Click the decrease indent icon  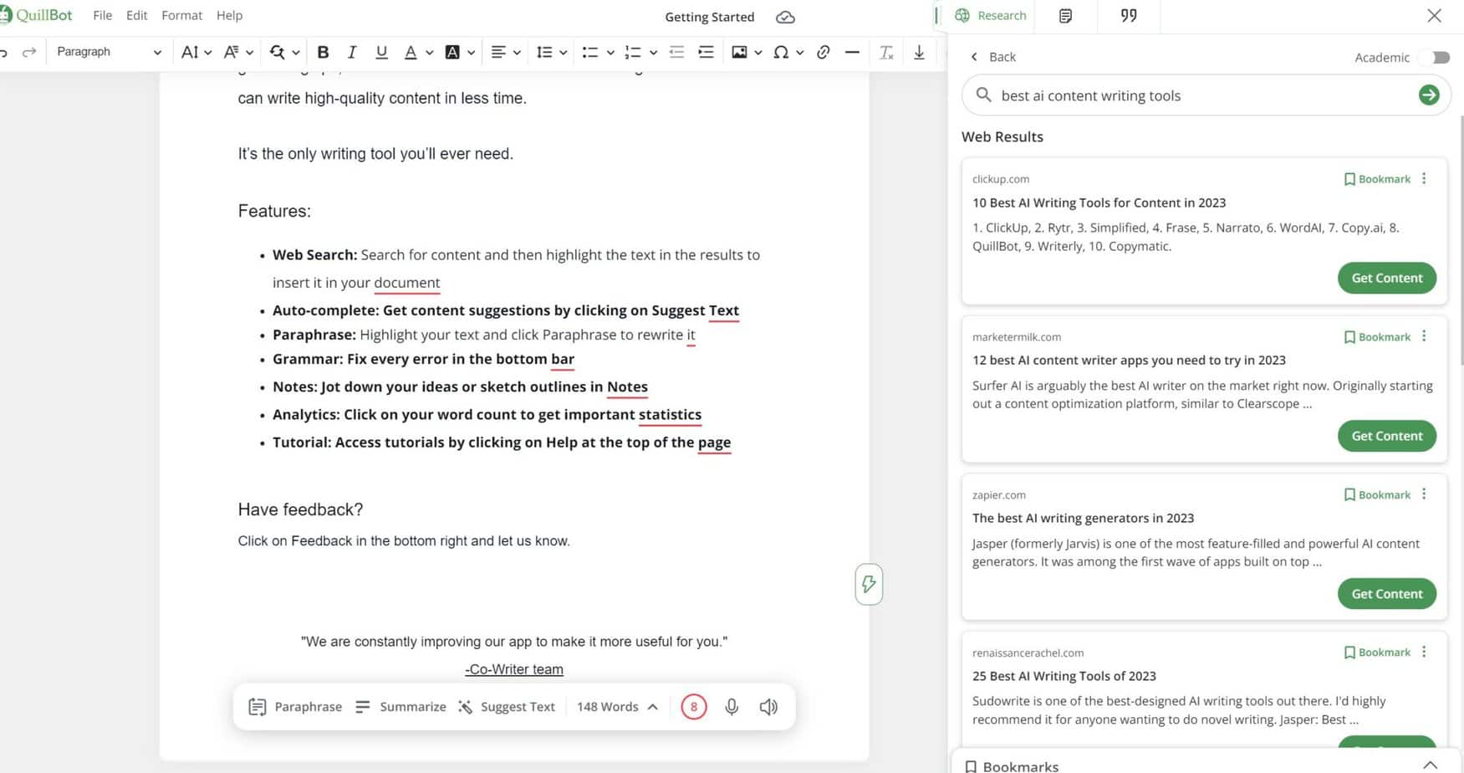click(x=676, y=52)
